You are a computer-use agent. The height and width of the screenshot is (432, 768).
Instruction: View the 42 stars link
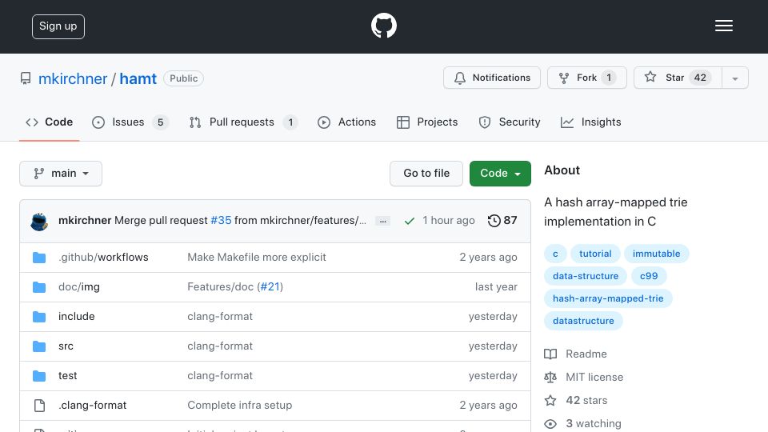(576, 401)
